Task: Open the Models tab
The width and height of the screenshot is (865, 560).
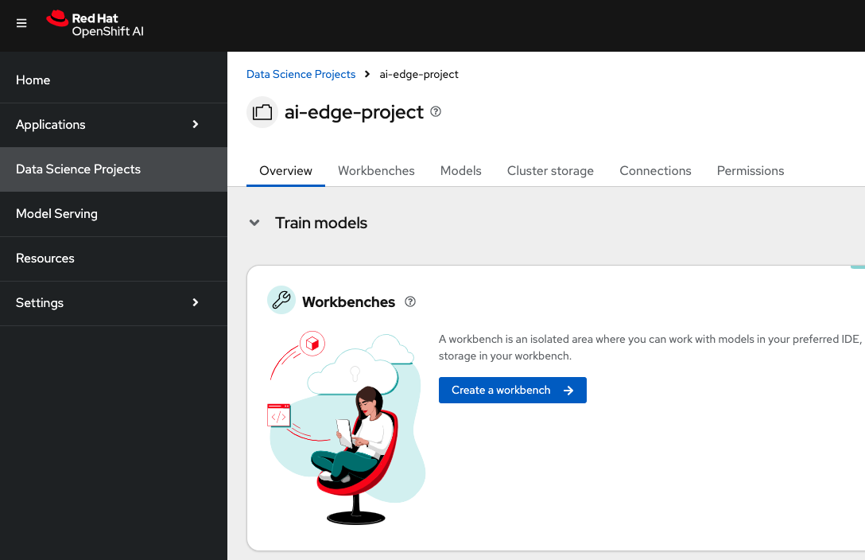Action: (x=461, y=171)
